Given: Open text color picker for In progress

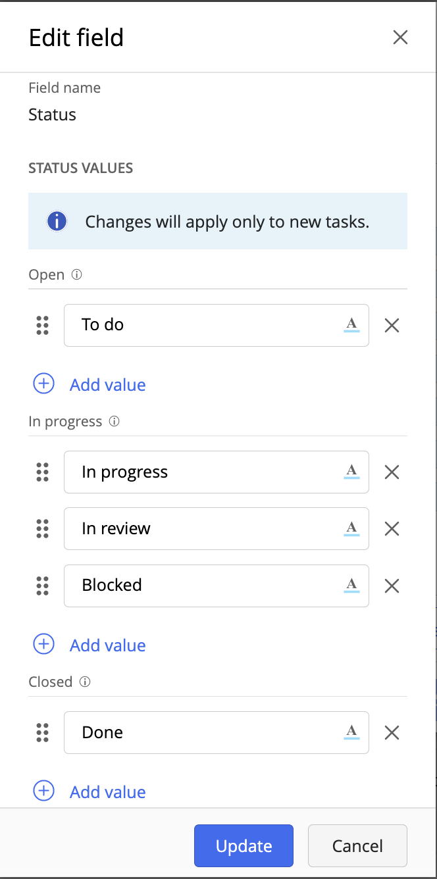Looking at the screenshot, I should click(x=351, y=472).
